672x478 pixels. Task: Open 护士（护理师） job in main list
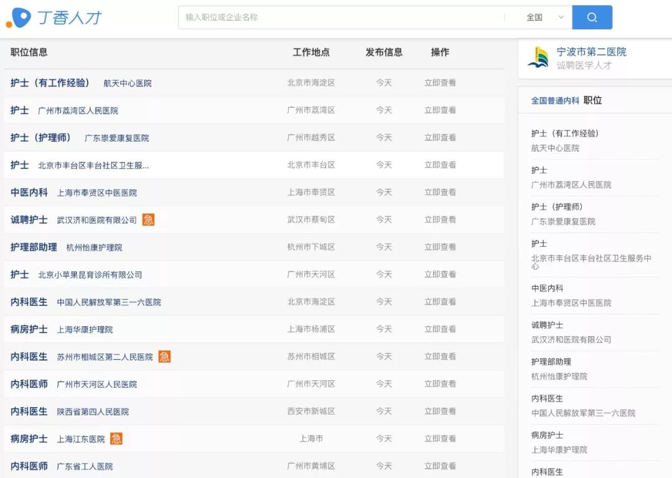pyautogui.click(x=40, y=137)
